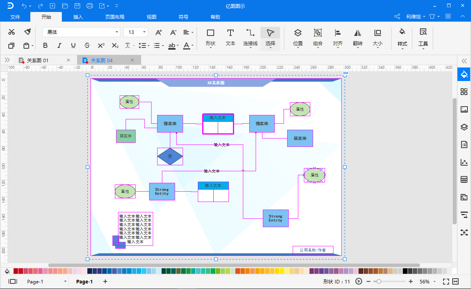Click the Cut scissors icon

12,32
